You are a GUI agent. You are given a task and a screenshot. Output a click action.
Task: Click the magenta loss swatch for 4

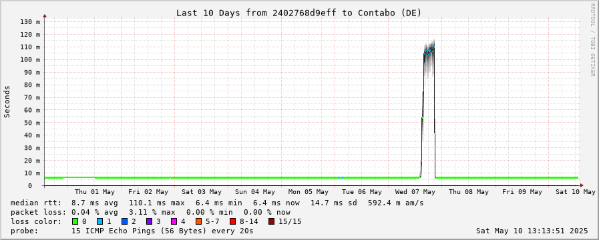point(174,221)
